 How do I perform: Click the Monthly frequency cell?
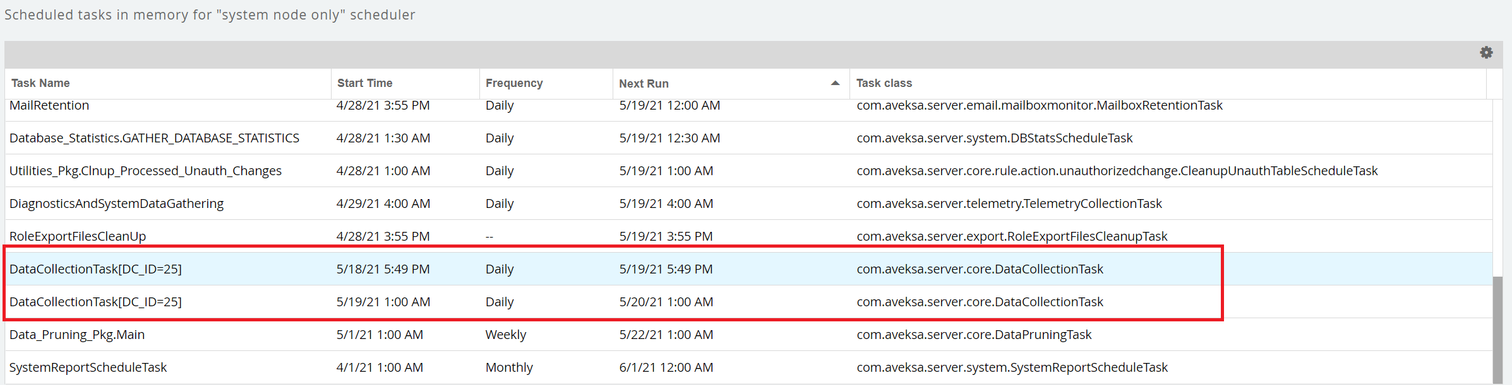click(508, 367)
